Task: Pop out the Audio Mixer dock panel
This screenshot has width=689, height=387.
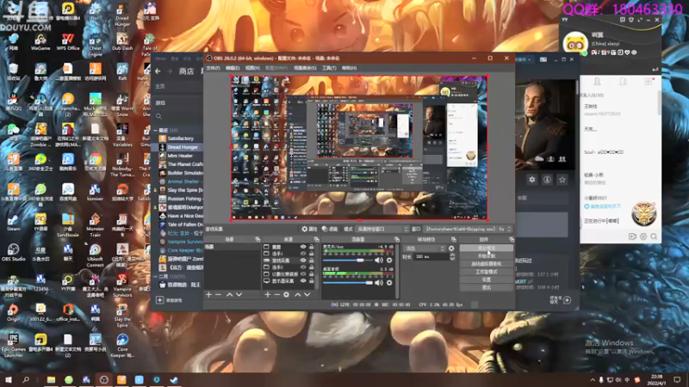Action: (x=397, y=240)
